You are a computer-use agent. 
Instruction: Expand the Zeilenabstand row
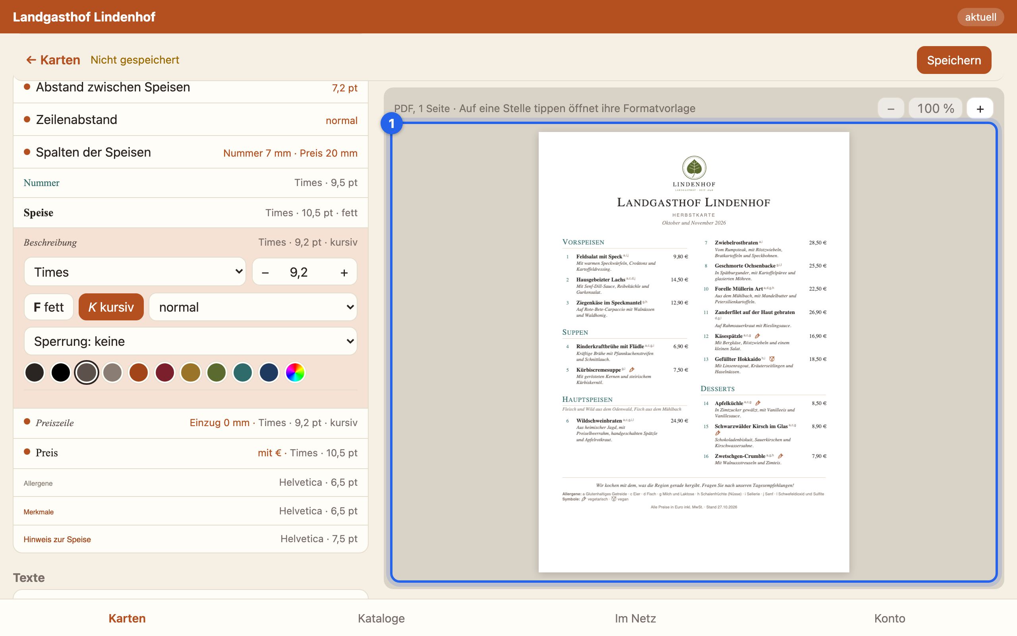(x=190, y=120)
